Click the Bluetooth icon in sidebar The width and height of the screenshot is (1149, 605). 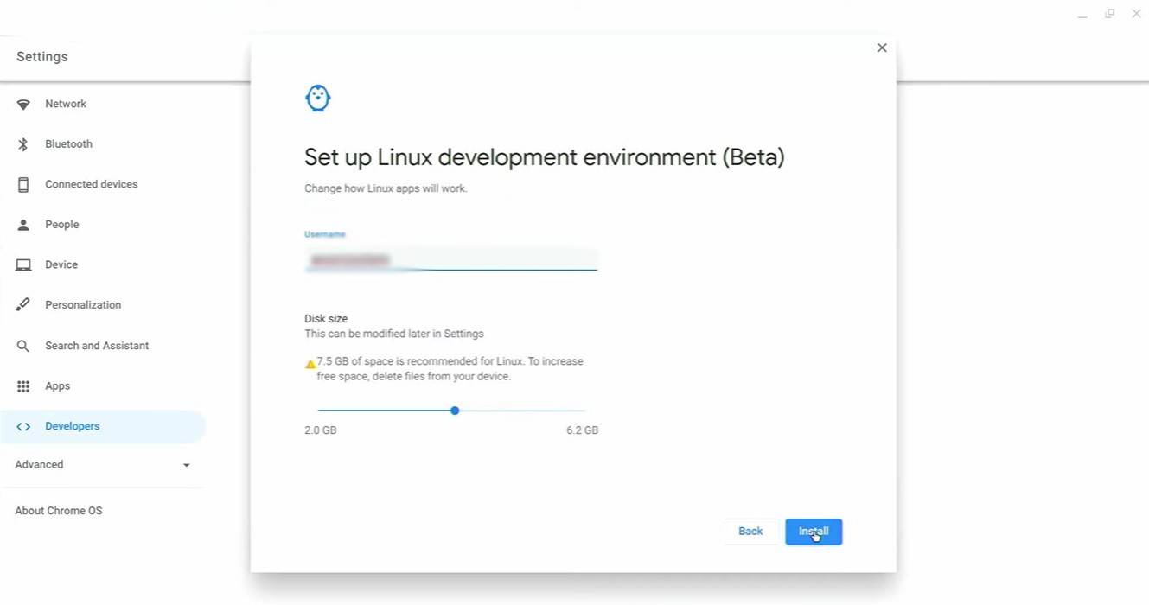[23, 144]
